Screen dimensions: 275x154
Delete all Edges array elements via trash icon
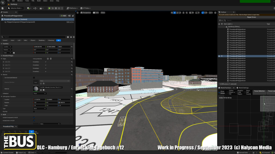[x=51, y=59]
